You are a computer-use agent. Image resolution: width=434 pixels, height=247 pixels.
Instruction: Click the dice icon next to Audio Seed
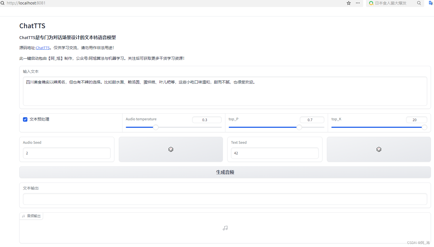171,149
